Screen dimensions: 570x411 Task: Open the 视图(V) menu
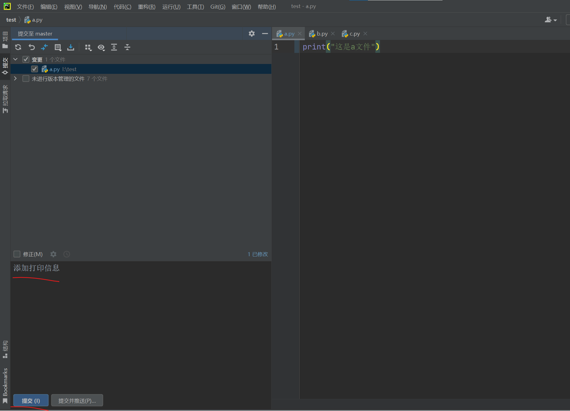73,7
